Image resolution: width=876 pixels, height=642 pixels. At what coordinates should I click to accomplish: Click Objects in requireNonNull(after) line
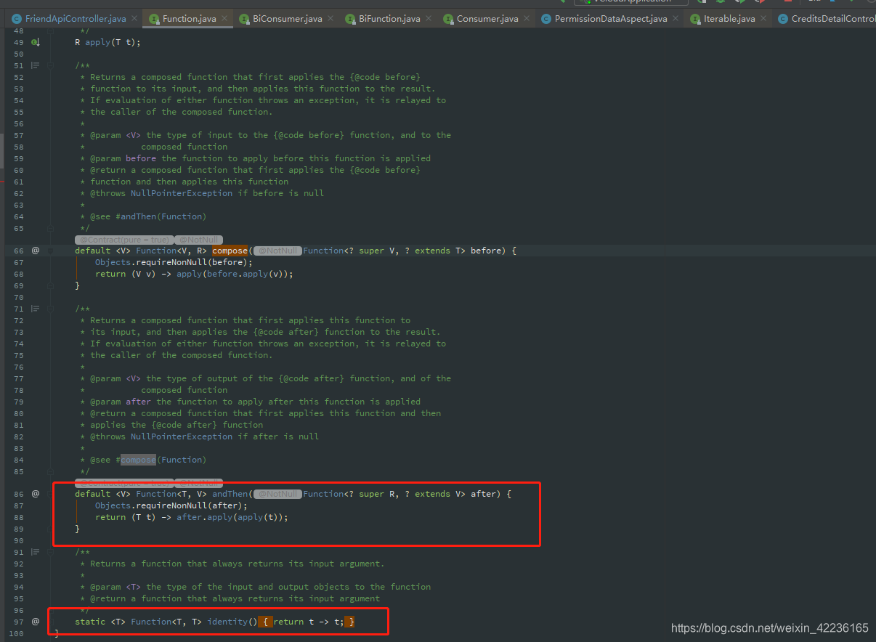(x=113, y=505)
